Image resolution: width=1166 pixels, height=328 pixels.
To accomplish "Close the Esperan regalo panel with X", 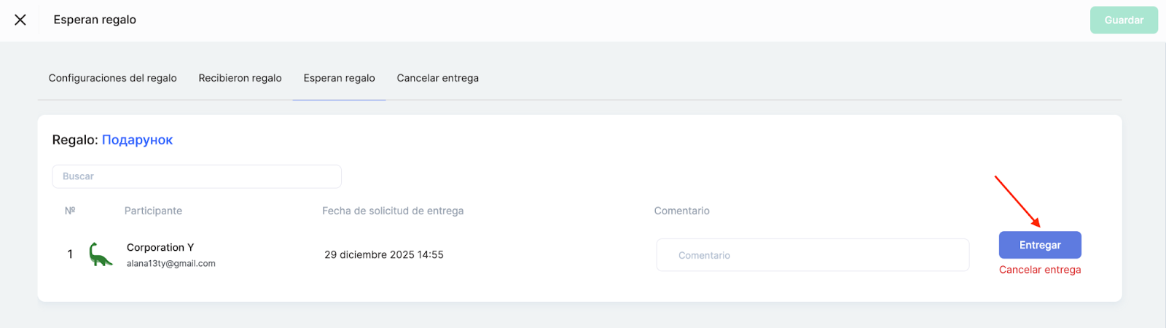I will pos(20,20).
